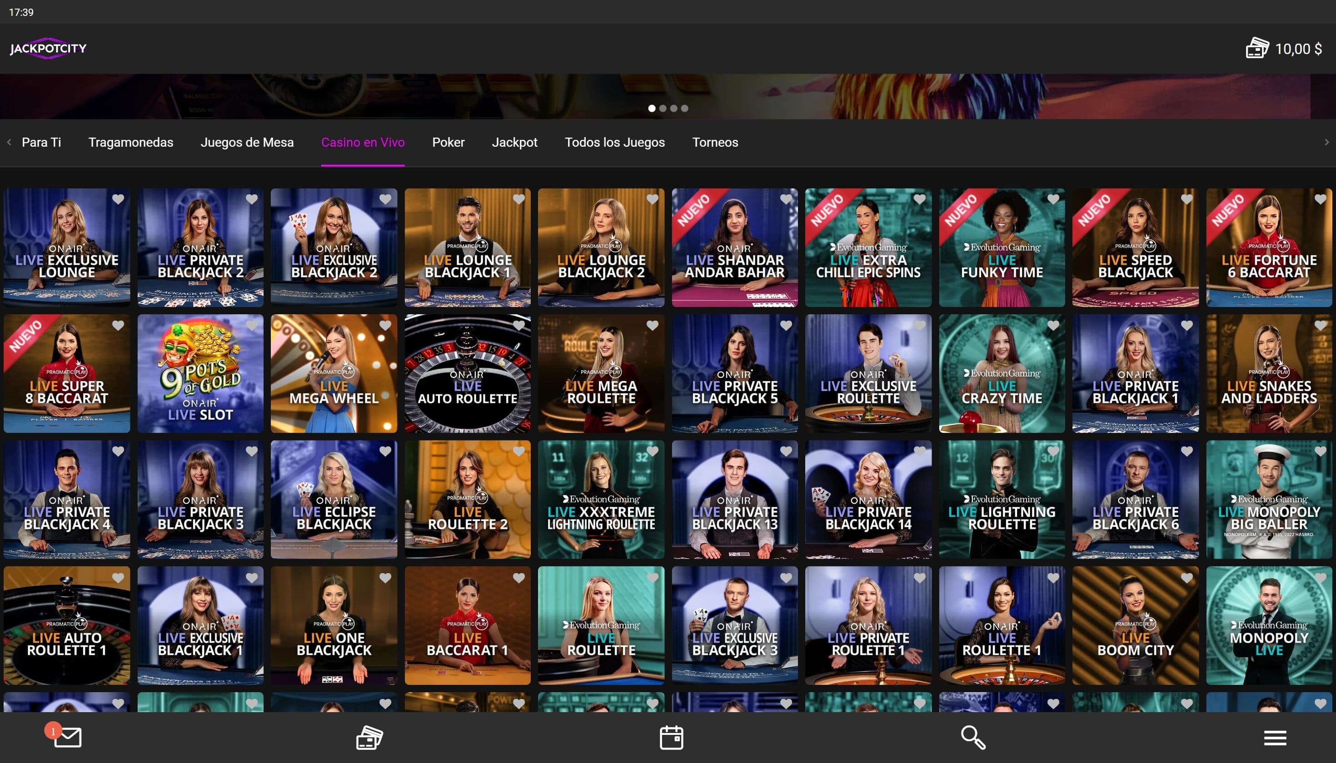Open Live Private Blackjack 3 tile
Viewport: 1336px width, 763px height.
[200, 500]
